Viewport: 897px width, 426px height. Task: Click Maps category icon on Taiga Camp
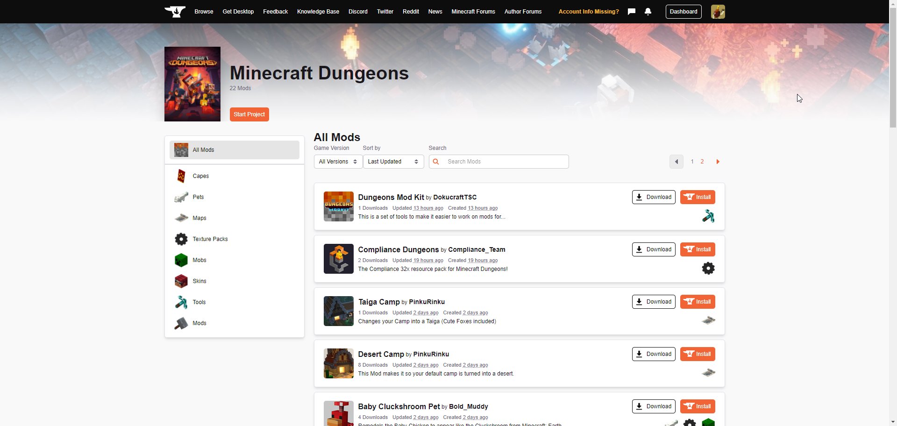pos(708,320)
